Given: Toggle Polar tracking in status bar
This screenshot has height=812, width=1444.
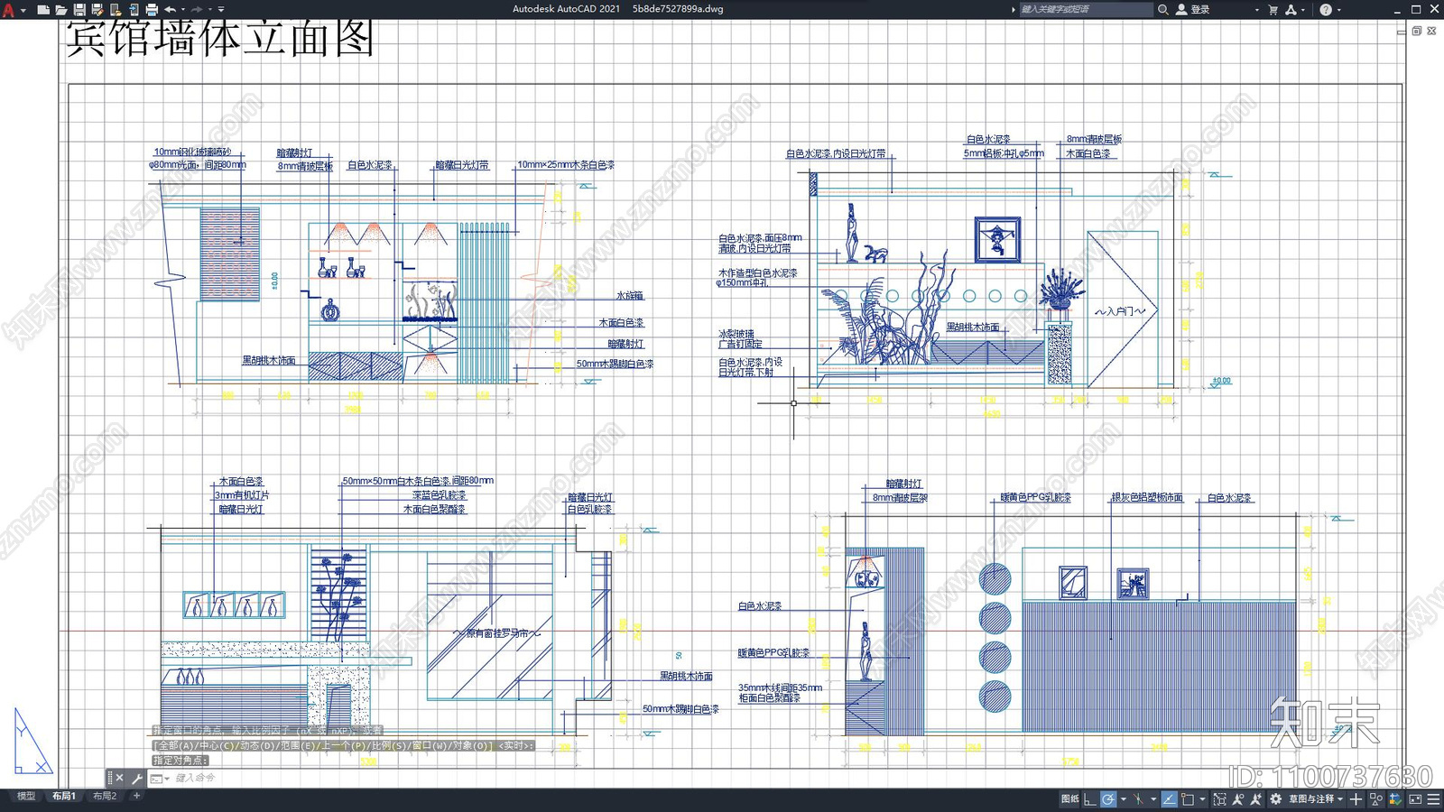Looking at the screenshot, I should pos(1108,799).
